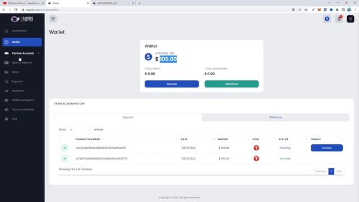The width and height of the screenshot is (359, 202).
Task: Click the coin icon in the Pending row
Action: tap(256, 148)
